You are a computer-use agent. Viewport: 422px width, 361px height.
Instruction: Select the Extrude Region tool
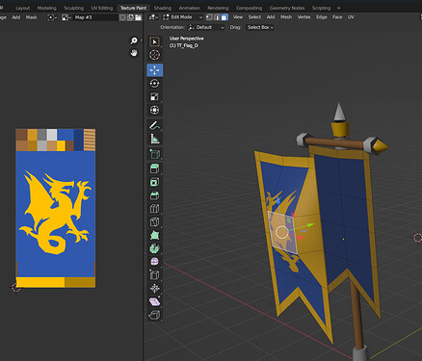154,168
